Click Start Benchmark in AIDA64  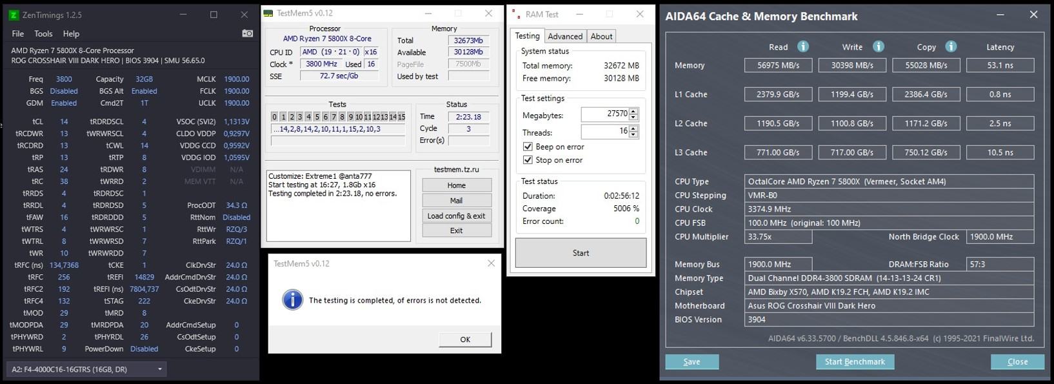coord(855,362)
